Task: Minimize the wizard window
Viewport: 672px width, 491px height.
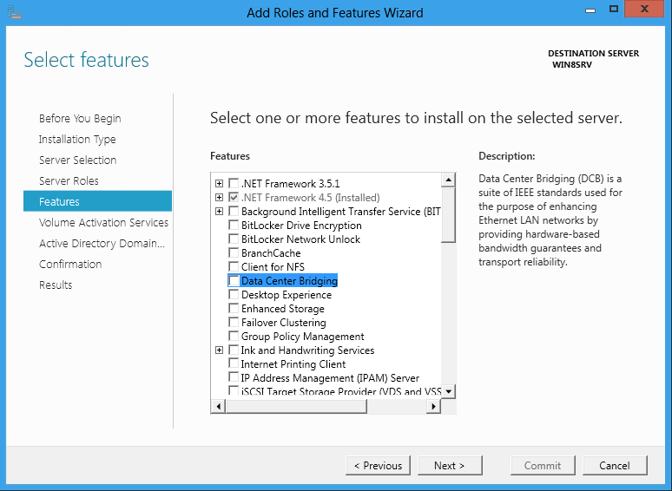Action: coord(590,10)
